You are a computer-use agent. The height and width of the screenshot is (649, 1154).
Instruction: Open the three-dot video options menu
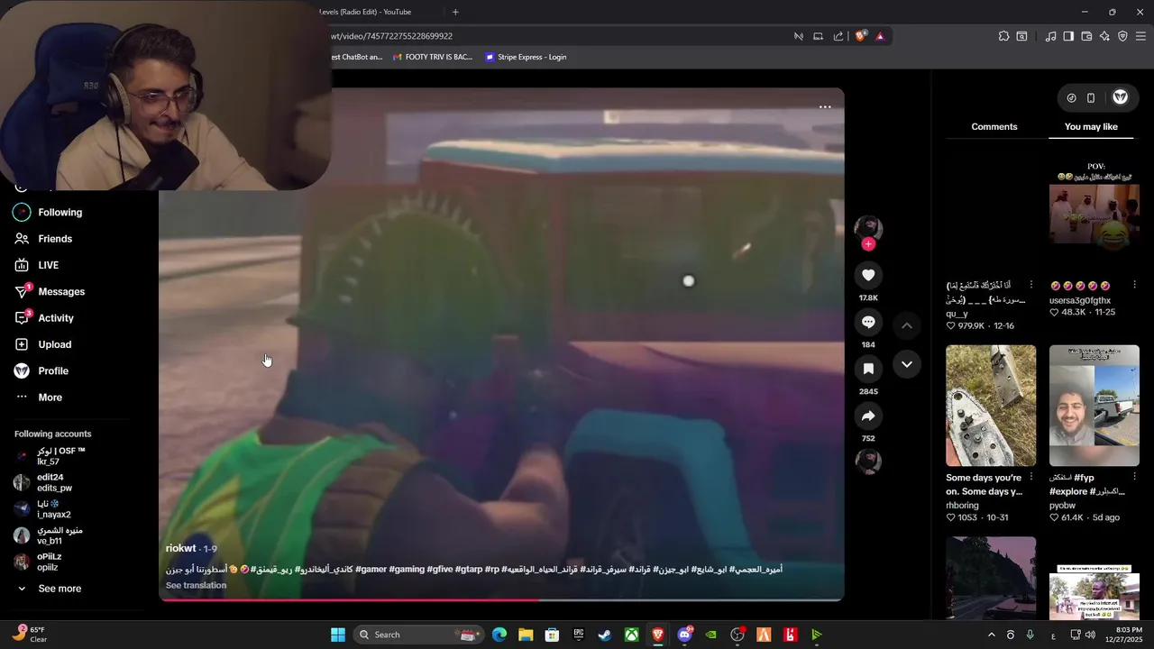coord(825,106)
